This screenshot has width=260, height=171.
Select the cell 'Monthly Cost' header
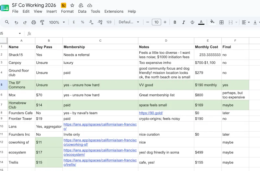click(x=208, y=47)
